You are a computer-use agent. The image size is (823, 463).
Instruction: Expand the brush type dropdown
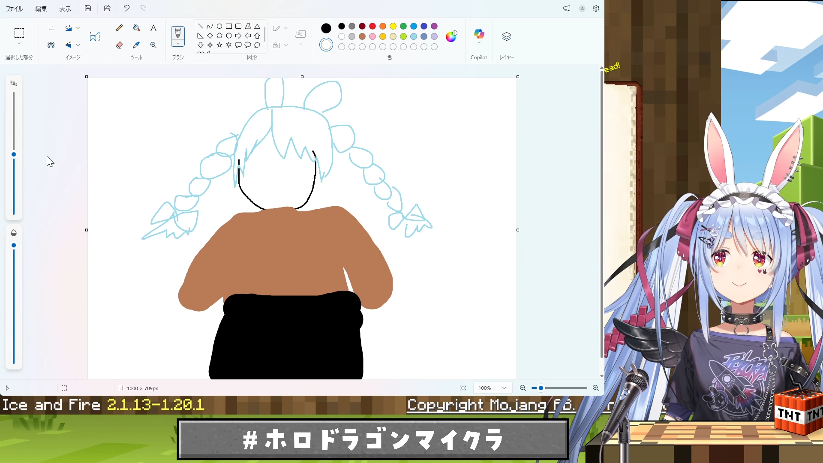coord(178,43)
